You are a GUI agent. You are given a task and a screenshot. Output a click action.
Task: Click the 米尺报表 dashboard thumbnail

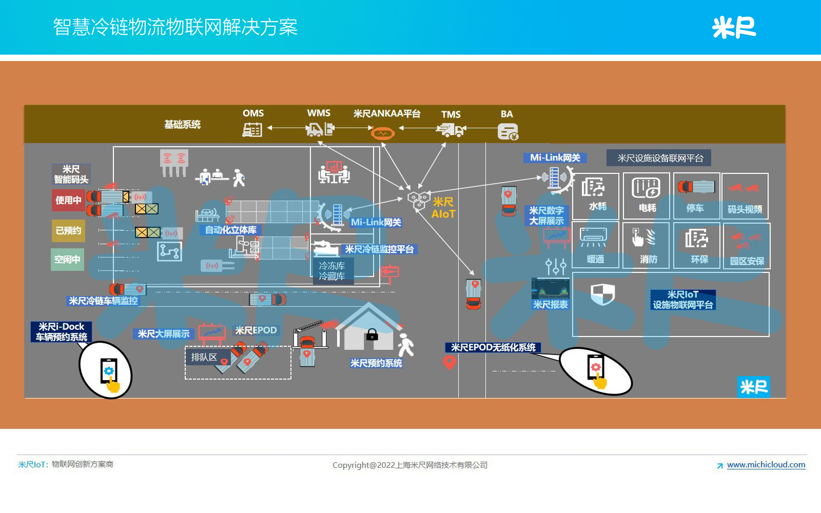[x=550, y=289]
